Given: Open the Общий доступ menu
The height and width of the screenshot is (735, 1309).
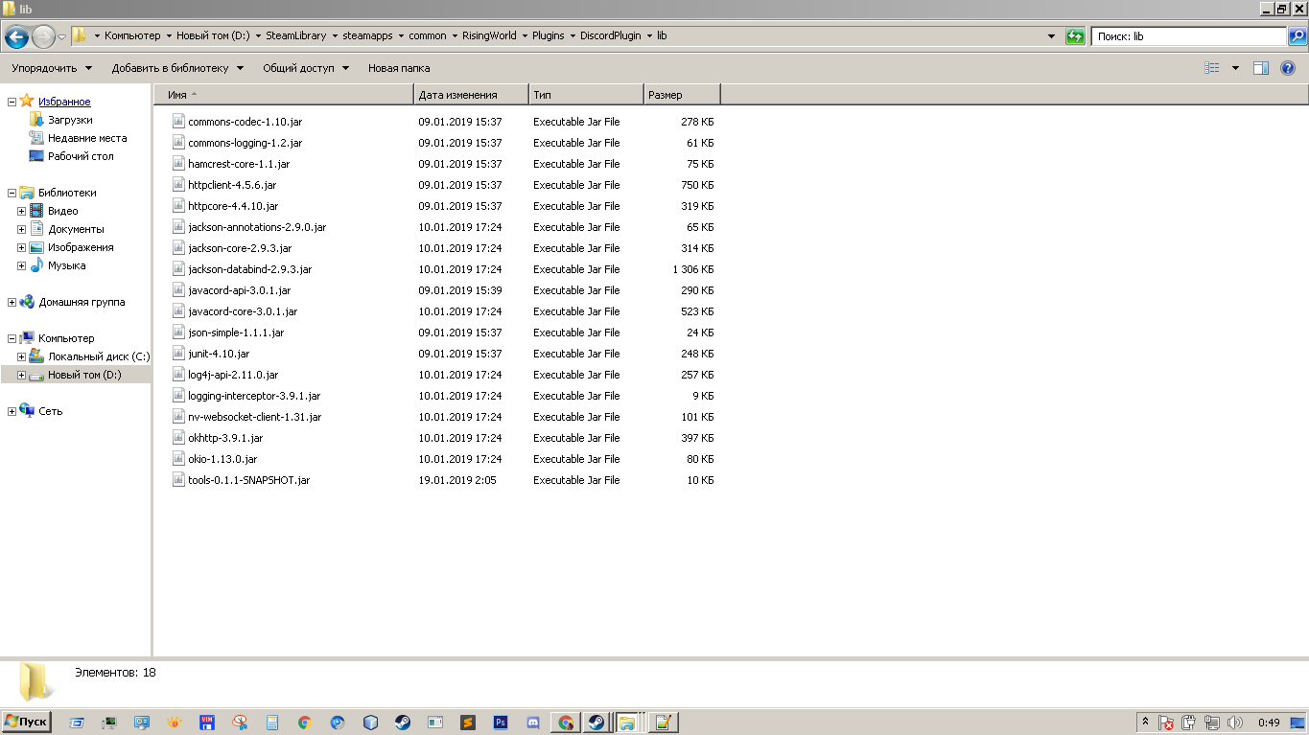Looking at the screenshot, I should pyautogui.click(x=306, y=68).
